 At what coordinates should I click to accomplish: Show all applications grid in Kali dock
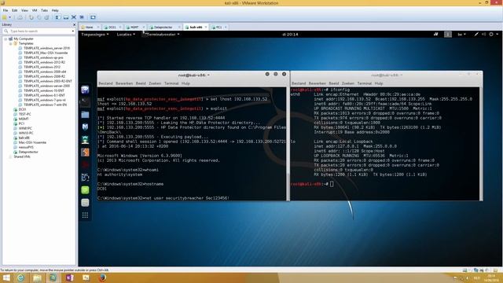click(85, 215)
